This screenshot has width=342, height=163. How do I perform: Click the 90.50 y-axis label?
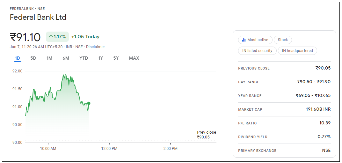click(18, 125)
